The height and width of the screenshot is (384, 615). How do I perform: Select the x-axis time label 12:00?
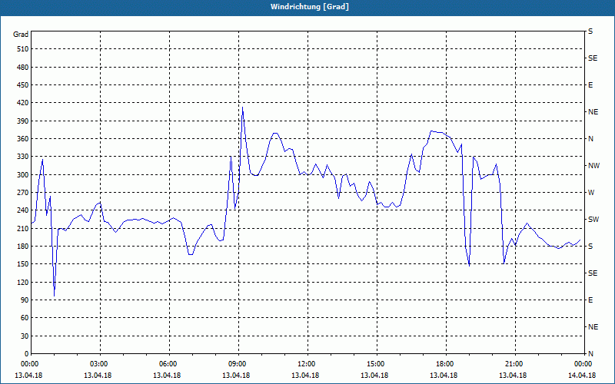click(x=307, y=363)
